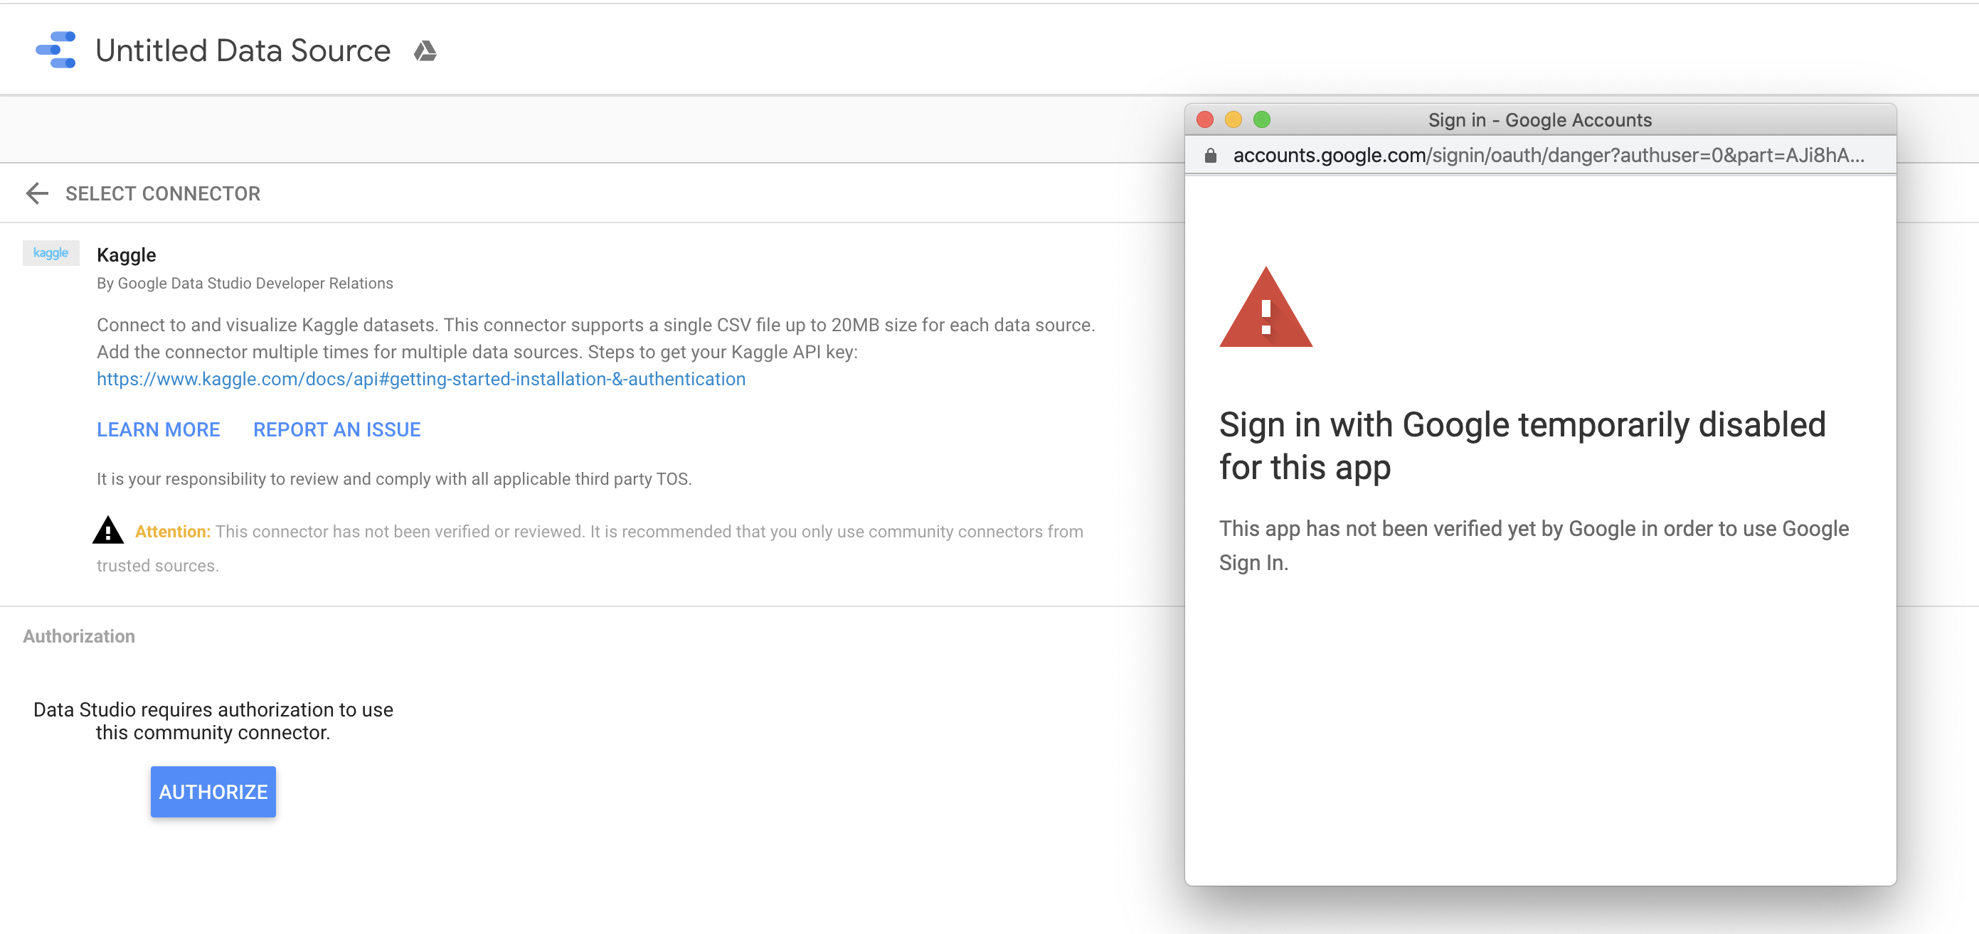Close the Google sign-in popup window
This screenshot has width=1979, height=934.
pos(1204,119)
